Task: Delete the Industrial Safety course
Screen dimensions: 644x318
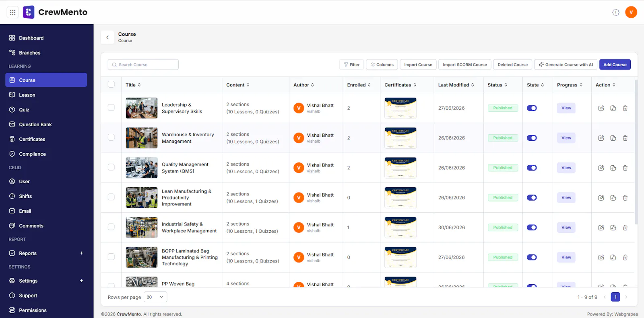Action: tap(625, 228)
